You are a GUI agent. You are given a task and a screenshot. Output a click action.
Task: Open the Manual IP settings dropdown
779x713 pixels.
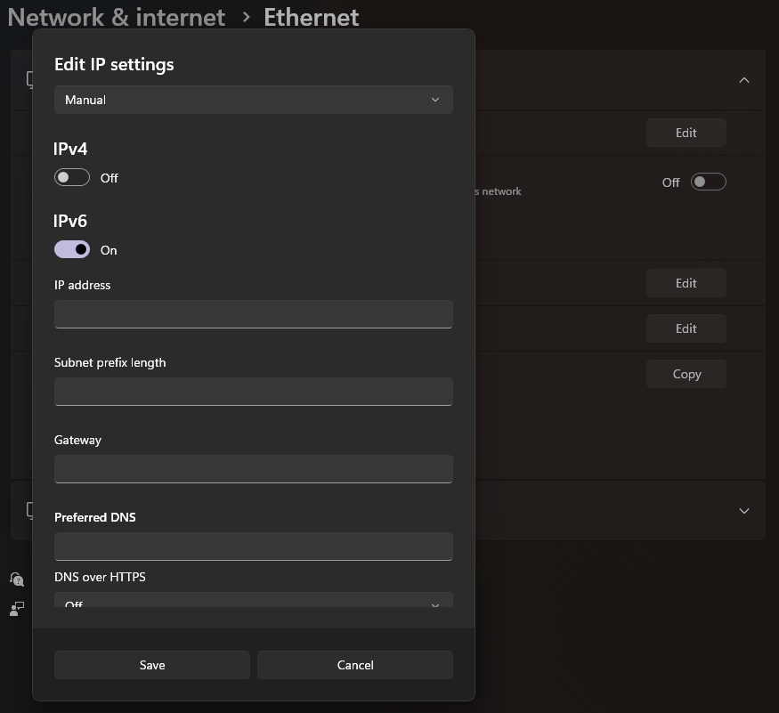(x=254, y=100)
